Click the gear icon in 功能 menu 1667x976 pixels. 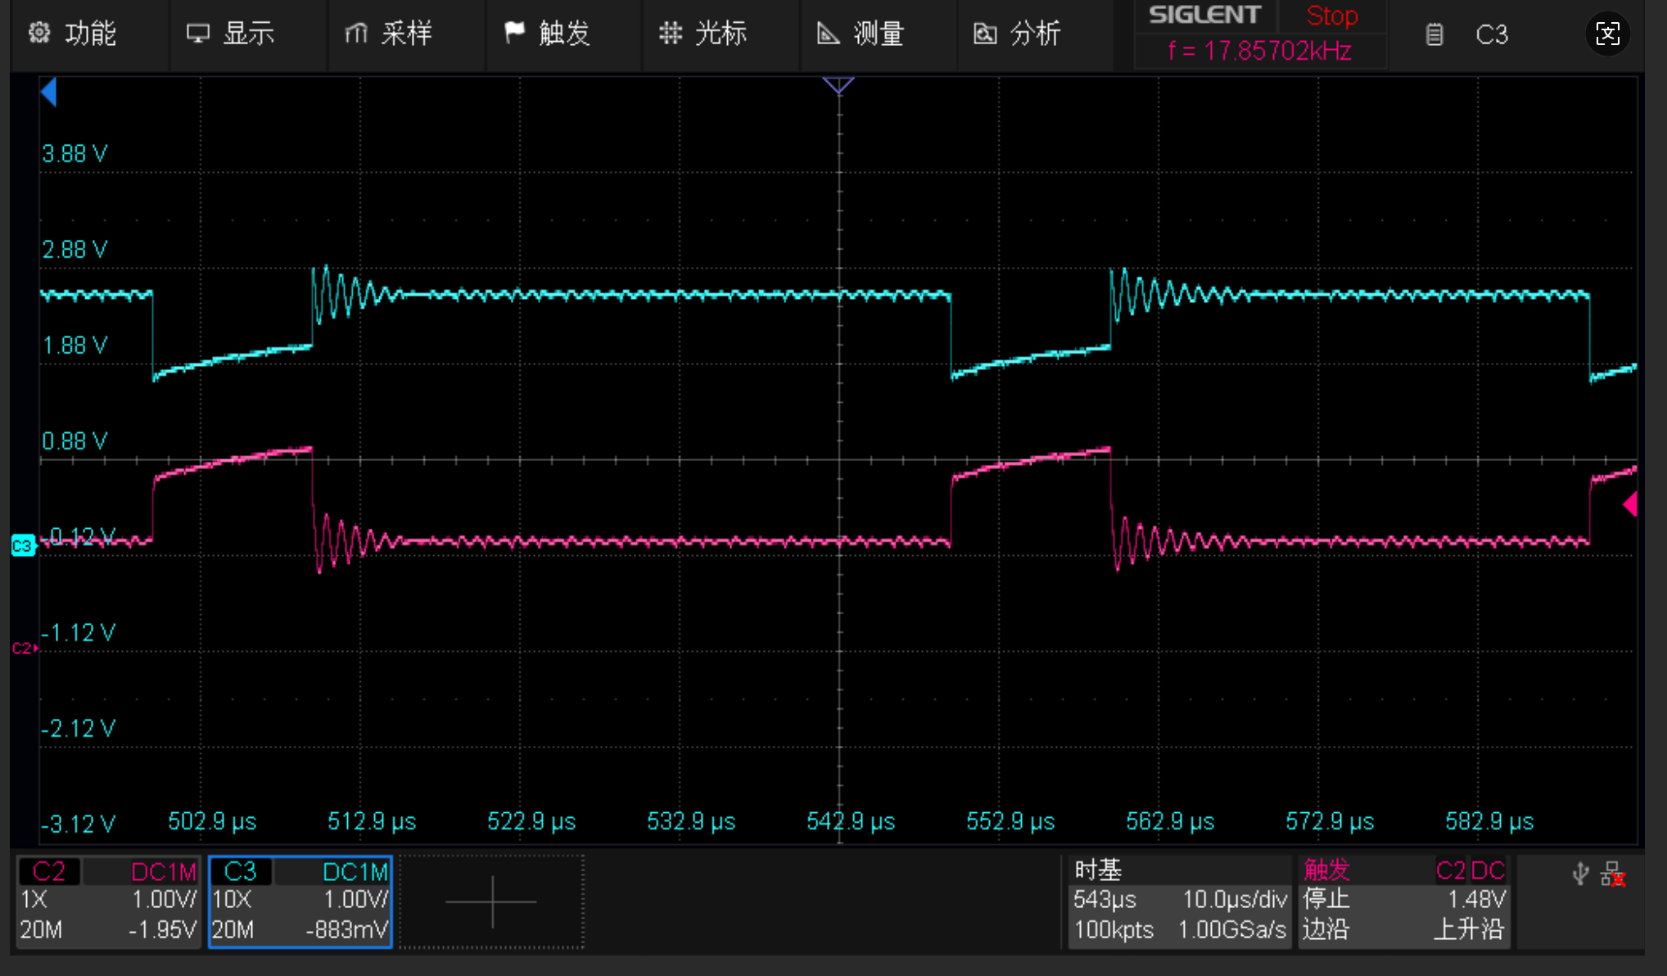39,33
